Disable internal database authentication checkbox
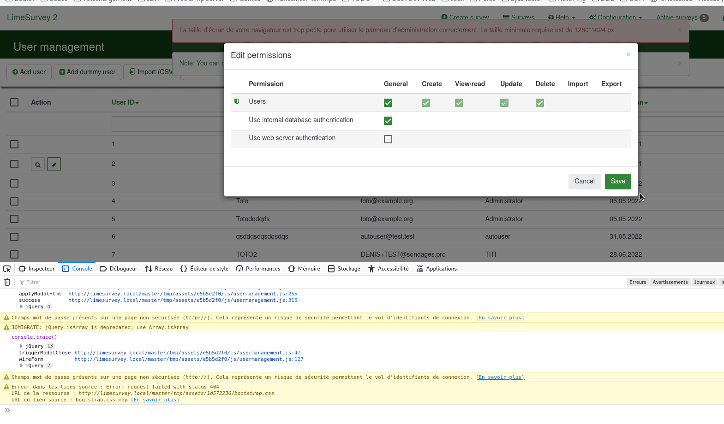The height and width of the screenshot is (424, 724). tap(388, 121)
